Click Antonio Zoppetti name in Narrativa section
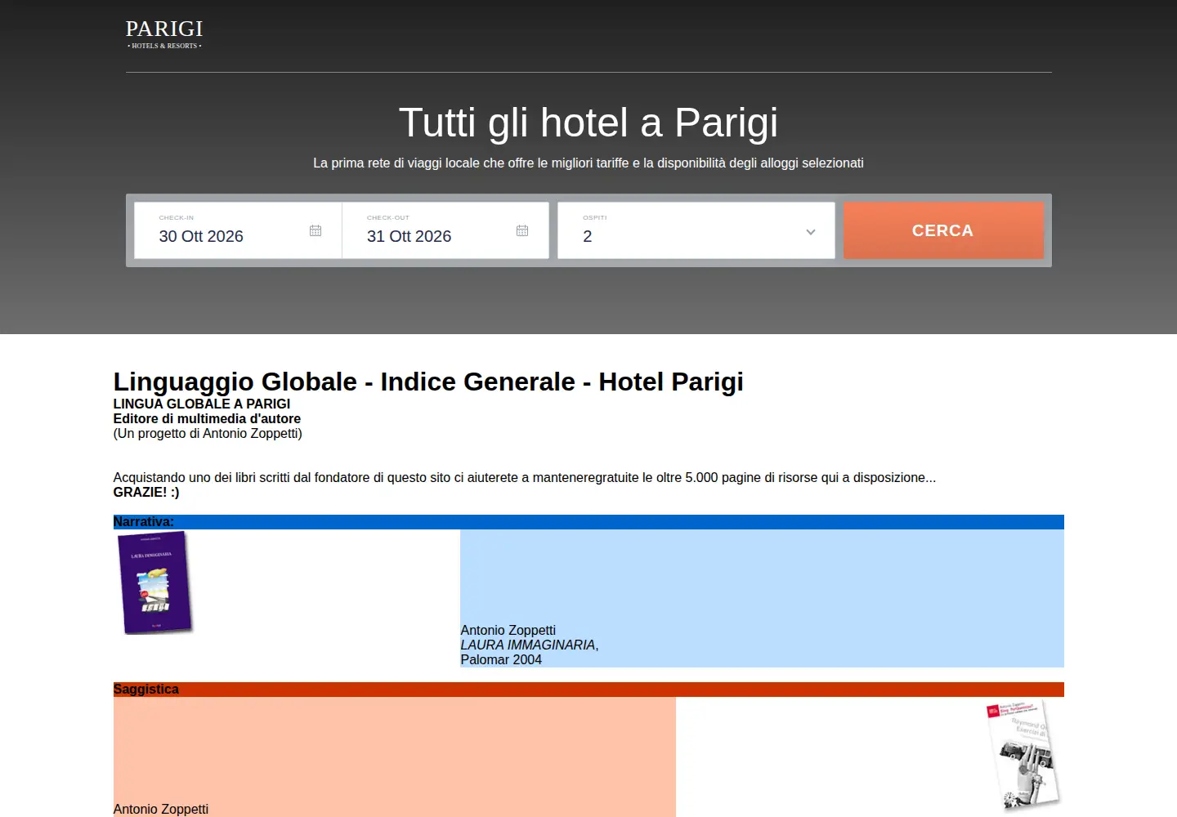This screenshot has height=817, width=1177. (508, 630)
